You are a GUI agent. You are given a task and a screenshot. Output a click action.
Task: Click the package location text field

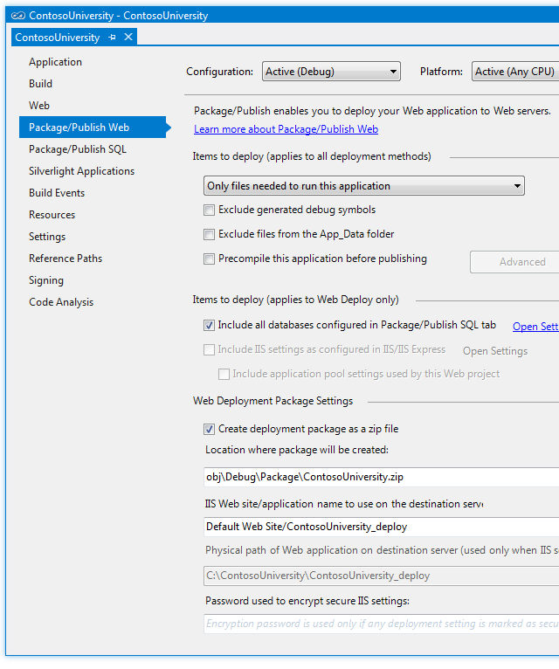pos(380,477)
